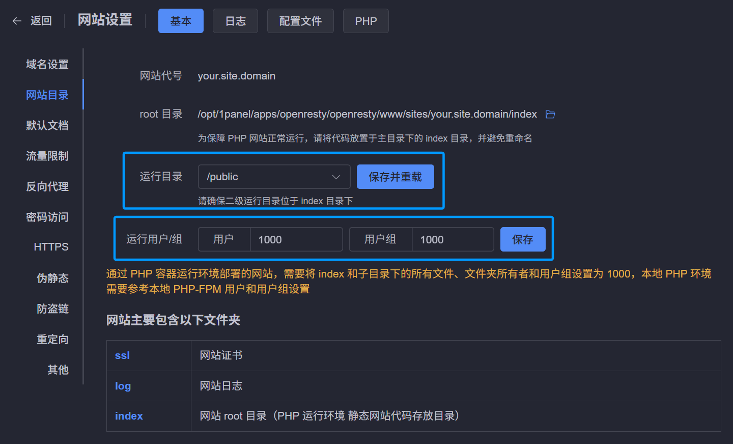Open the 伪静态 settings section
Image resolution: width=733 pixels, height=444 pixels.
coord(52,278)
